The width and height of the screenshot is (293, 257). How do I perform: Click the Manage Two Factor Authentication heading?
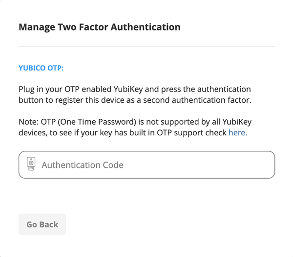coord(100,27)
